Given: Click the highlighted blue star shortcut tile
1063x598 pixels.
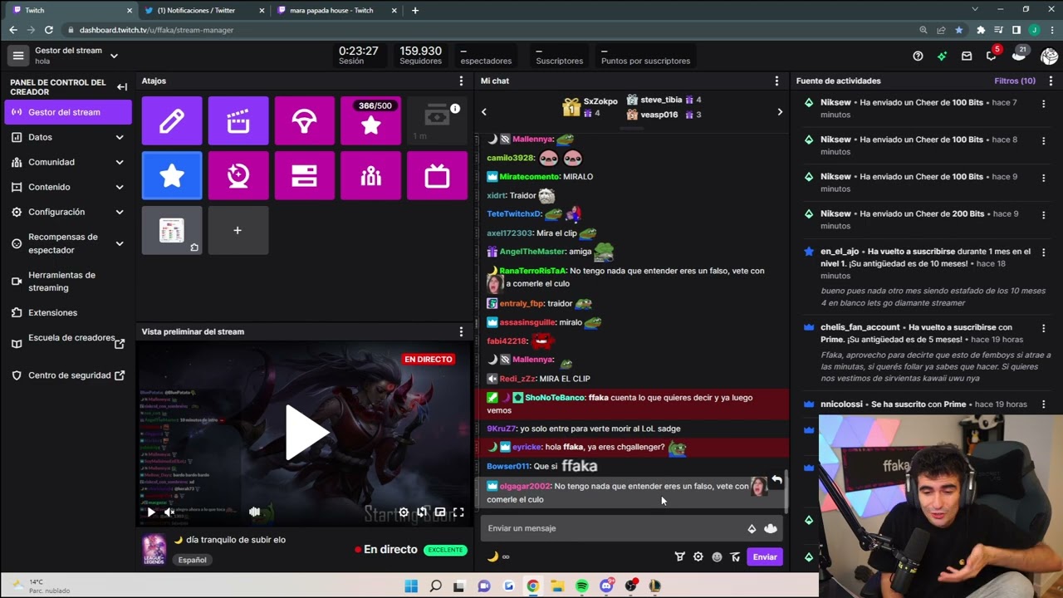Looking at the screenshot, I should click(172, 175).
